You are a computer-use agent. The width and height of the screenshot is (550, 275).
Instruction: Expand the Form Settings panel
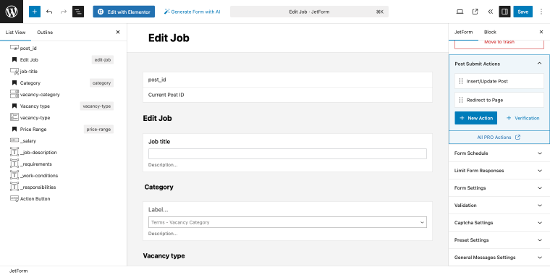click(499, 188)
